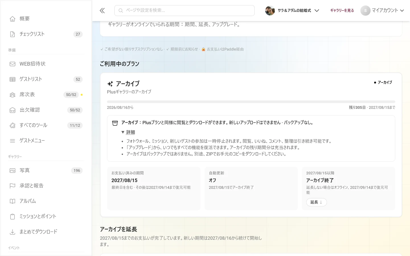410x256 pixels.
Task: Click the clipboard icon for ミッションとポイント
Action: point(13,217)
